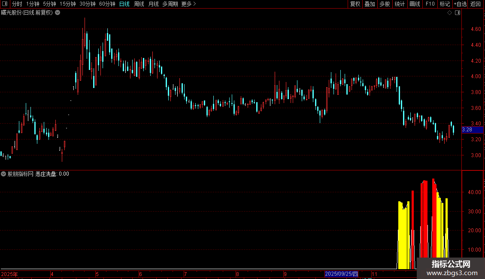Click the 2025年 label on time axis
This screenshot has height=279, width=485.
(x=9, y=274)
